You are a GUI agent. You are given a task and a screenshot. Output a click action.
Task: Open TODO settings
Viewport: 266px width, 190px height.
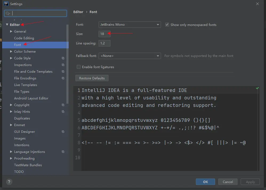pyautogui.click(x=19, y=172)
